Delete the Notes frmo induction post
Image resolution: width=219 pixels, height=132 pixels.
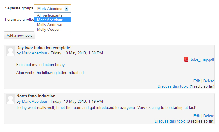click(x=209, y=116)
